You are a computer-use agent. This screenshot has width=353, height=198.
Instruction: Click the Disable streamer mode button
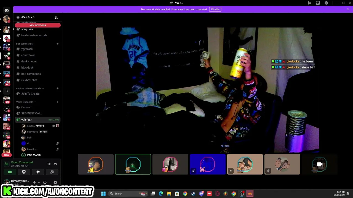215,9
